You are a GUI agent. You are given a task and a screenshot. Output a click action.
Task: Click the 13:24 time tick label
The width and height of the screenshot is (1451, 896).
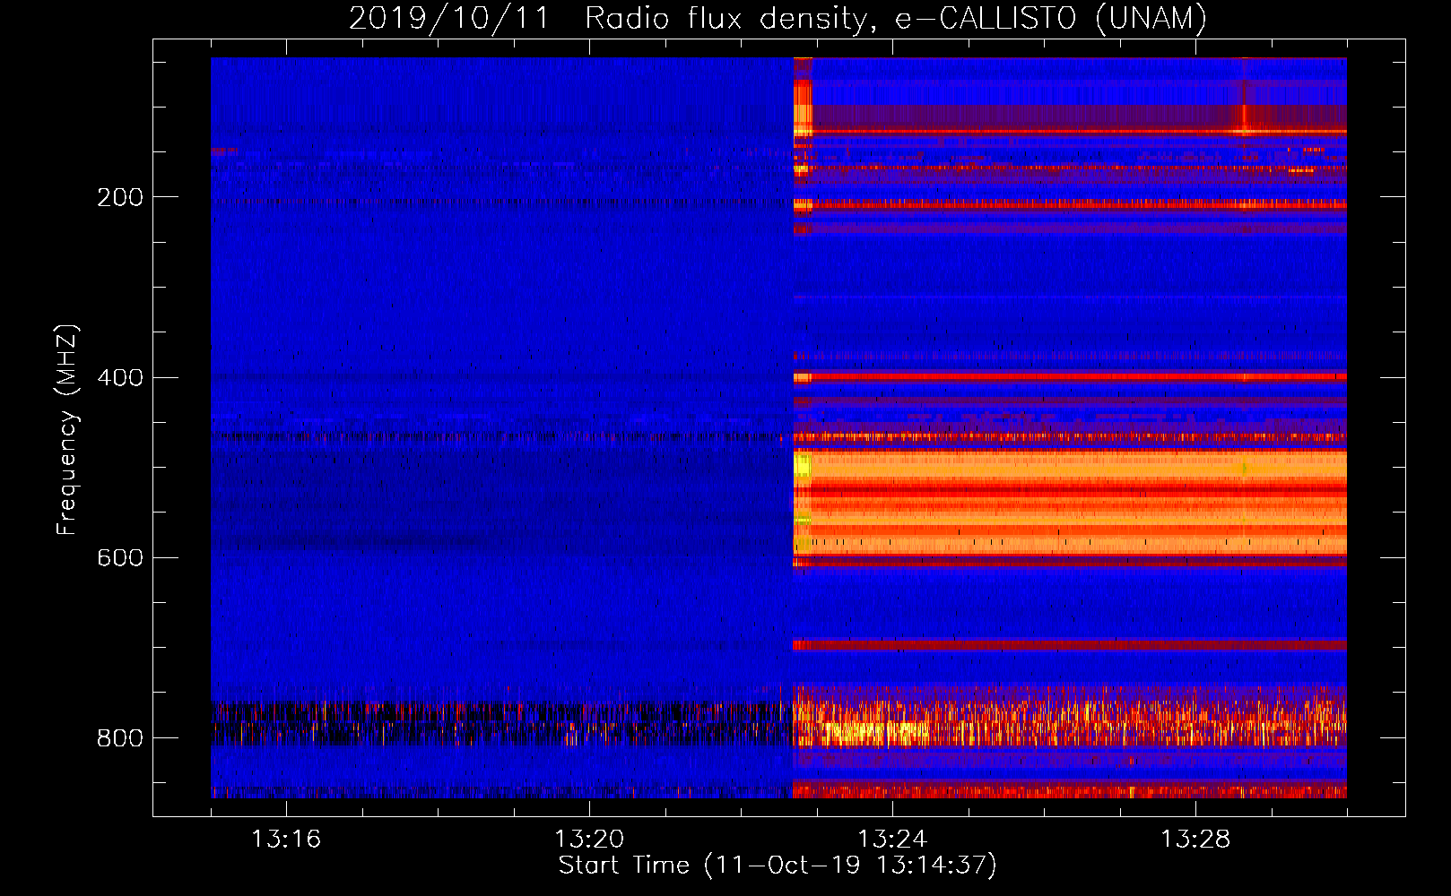pos(892,840)
